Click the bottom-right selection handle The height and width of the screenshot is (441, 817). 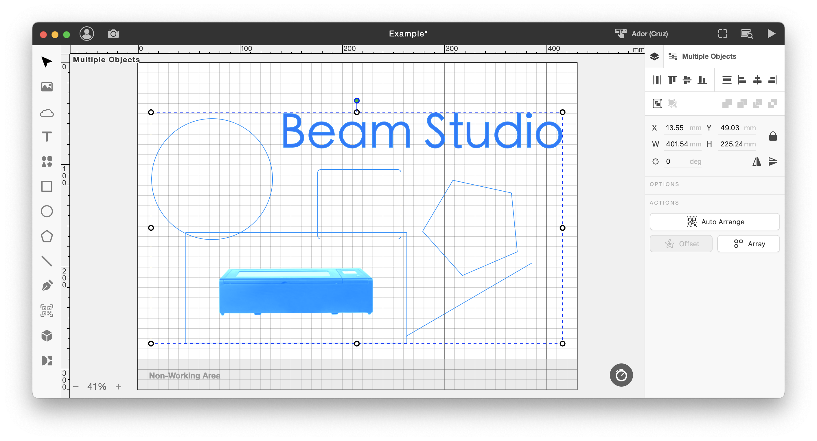(562, 343)
